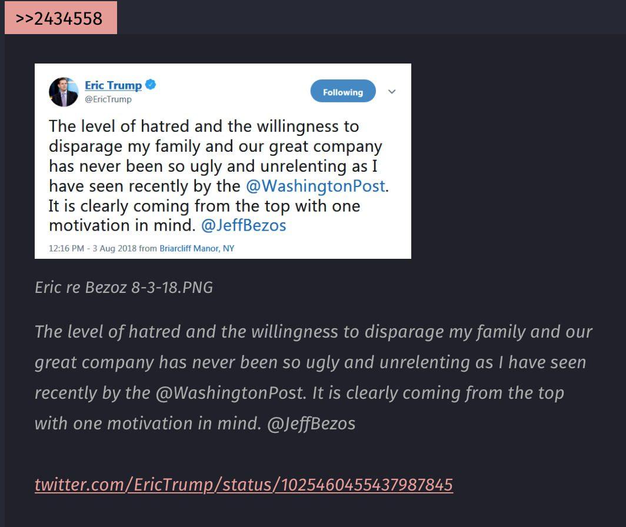Open the Eric Trump name link
Image resolution: width=626 pixels, height=527 pixels.
click(113, 85)
